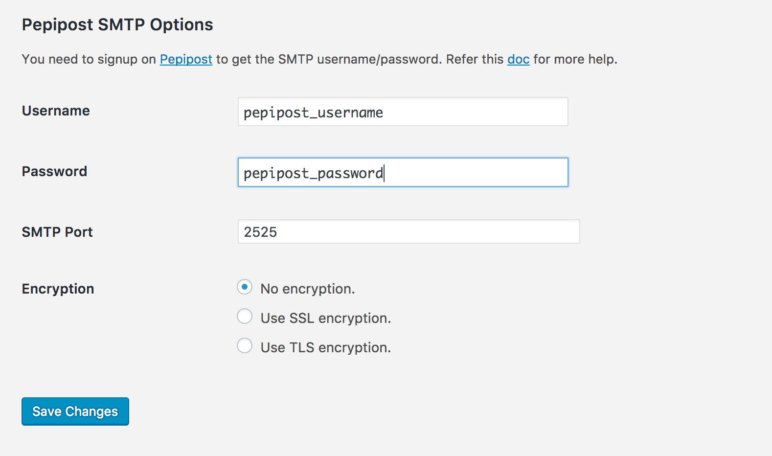772x456 pixels.
Task: Click the "No encryption." option text
Action: (307, 289)
